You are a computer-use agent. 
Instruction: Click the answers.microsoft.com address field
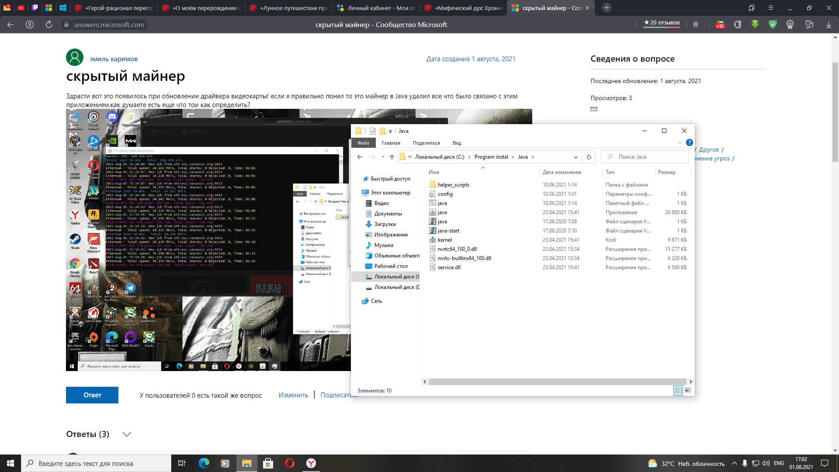point(109,25)
